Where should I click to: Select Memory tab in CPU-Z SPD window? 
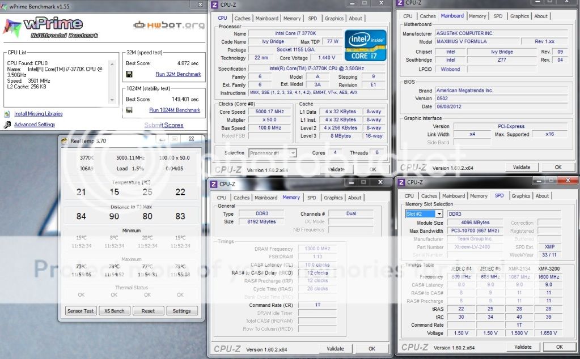pos(479,196)
